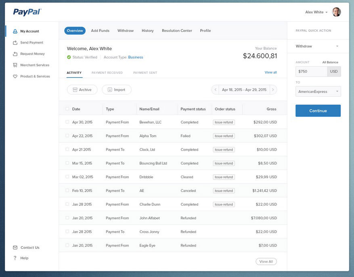
Task: Open the AmericanExpress destination dropdown
Action: click(318, 92)
